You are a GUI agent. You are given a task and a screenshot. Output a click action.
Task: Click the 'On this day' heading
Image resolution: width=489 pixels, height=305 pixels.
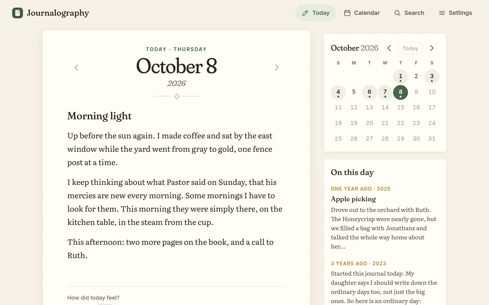(352, 172)
